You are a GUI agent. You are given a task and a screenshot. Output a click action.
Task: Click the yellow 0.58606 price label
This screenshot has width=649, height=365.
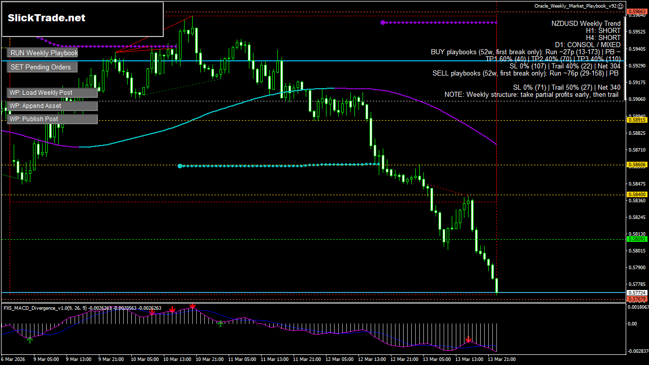coord(636,165)
